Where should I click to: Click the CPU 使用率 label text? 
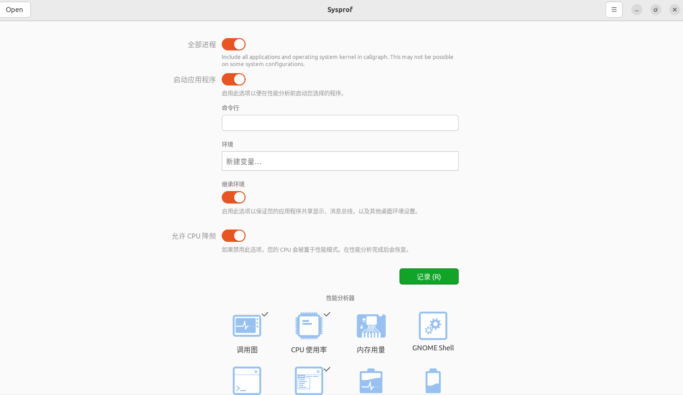coord(309,350)
